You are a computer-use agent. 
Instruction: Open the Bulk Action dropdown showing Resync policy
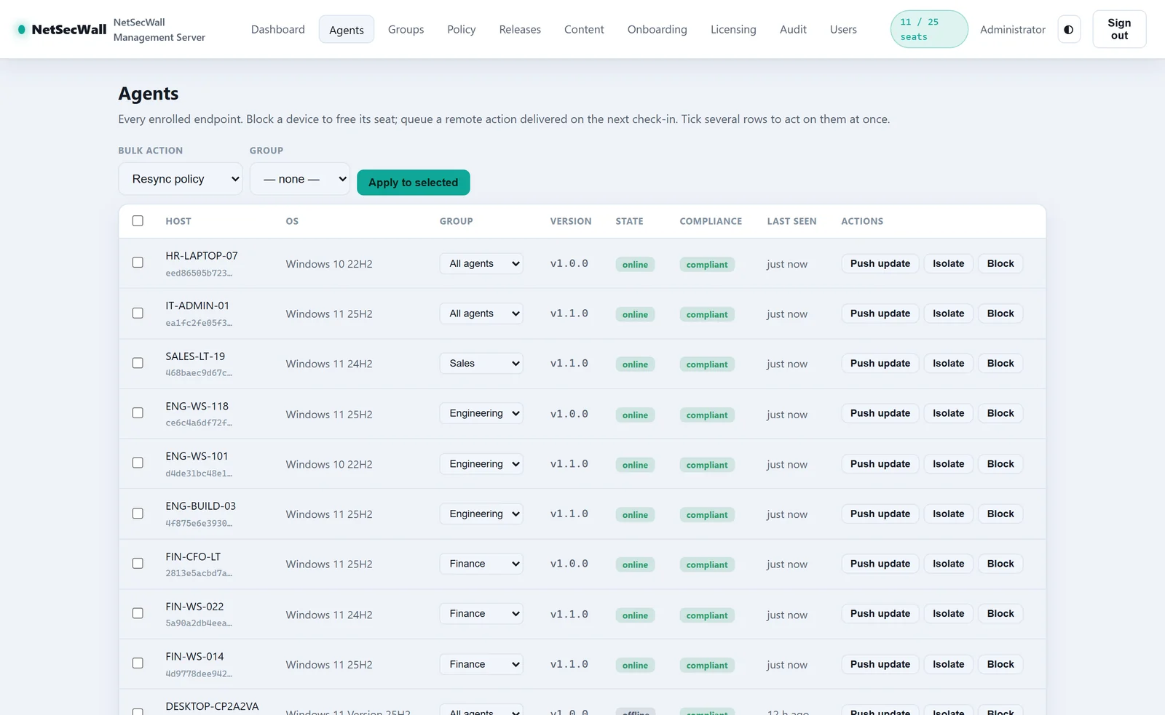(x=181, y=179)
